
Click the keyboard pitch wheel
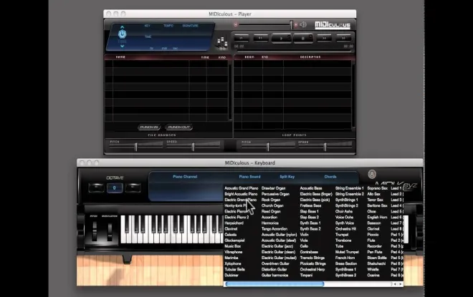click(x=95, y=230)
